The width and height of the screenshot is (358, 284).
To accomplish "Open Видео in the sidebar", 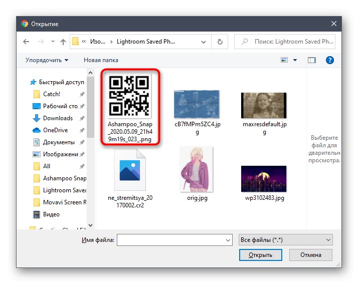I will pyautogui.click(x=51, y=214).
